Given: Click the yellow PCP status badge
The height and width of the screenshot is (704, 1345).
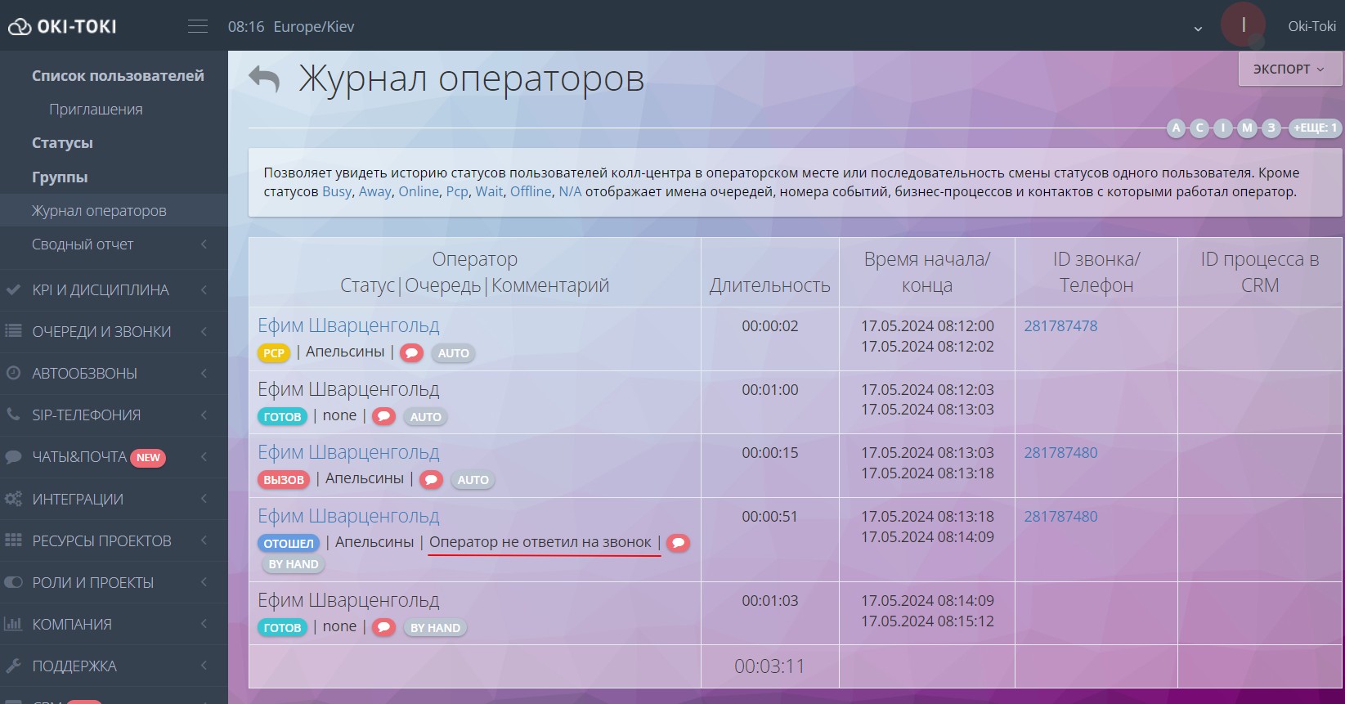Looking at the screenshot, I should tap(274, 353).
